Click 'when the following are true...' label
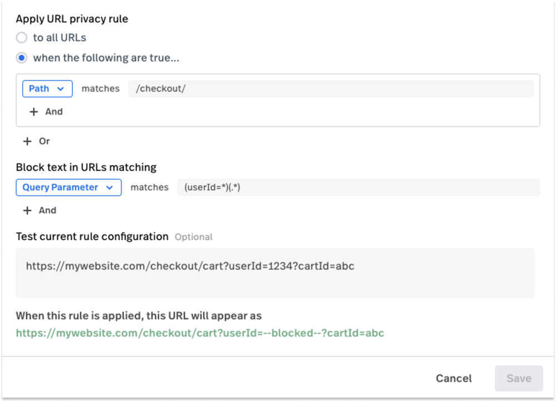The height and width of the screenshot is (402, 556). 106,58
